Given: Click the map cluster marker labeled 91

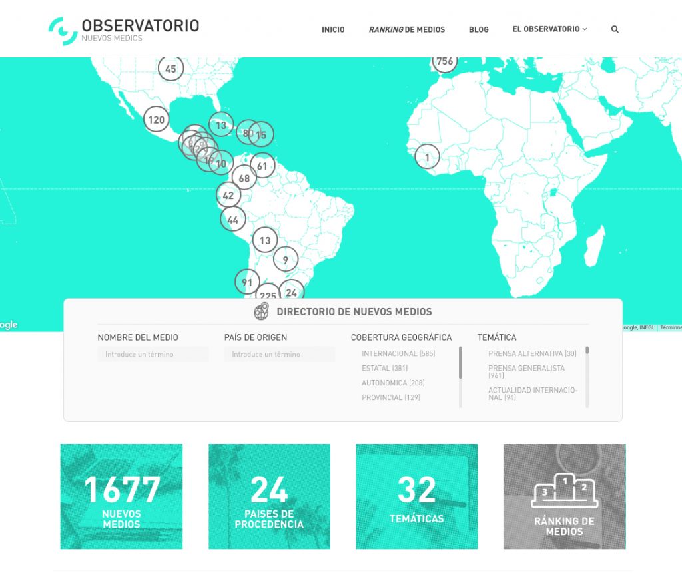Looking at the screenshot, I should [247, 282].
